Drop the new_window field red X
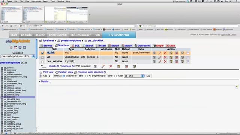The height and width of the screenshot is (135, 240). point(165,61)
